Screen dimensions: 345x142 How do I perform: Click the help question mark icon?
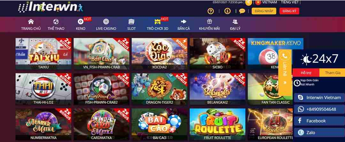coord(211,11)
